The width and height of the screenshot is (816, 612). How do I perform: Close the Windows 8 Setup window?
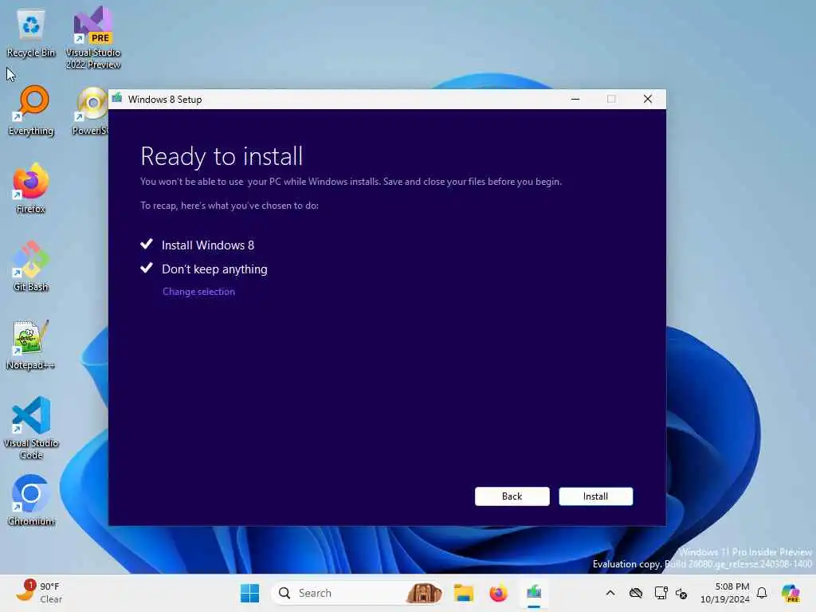(647, 99)
